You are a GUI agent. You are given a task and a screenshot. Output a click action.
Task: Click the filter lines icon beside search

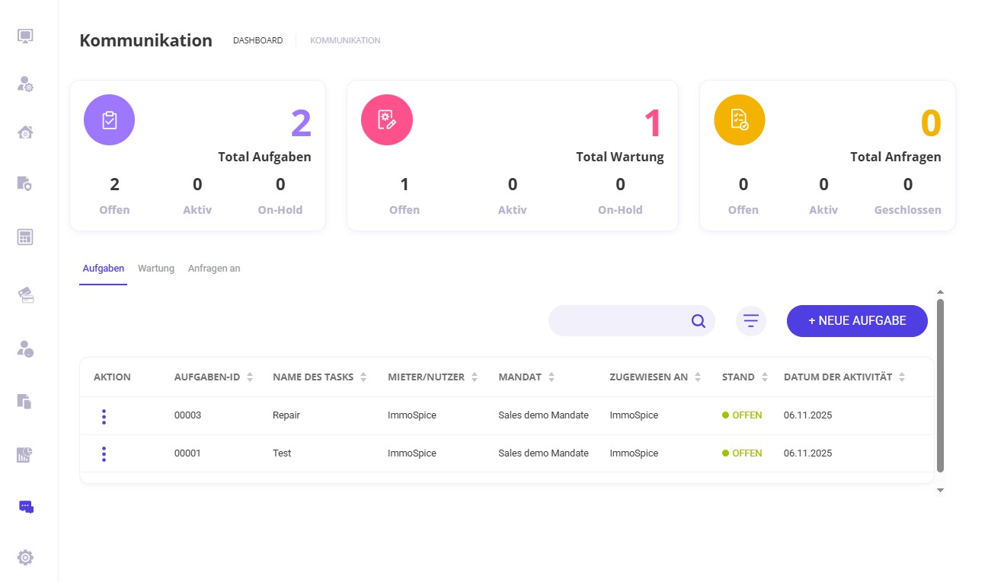(750, 321)
